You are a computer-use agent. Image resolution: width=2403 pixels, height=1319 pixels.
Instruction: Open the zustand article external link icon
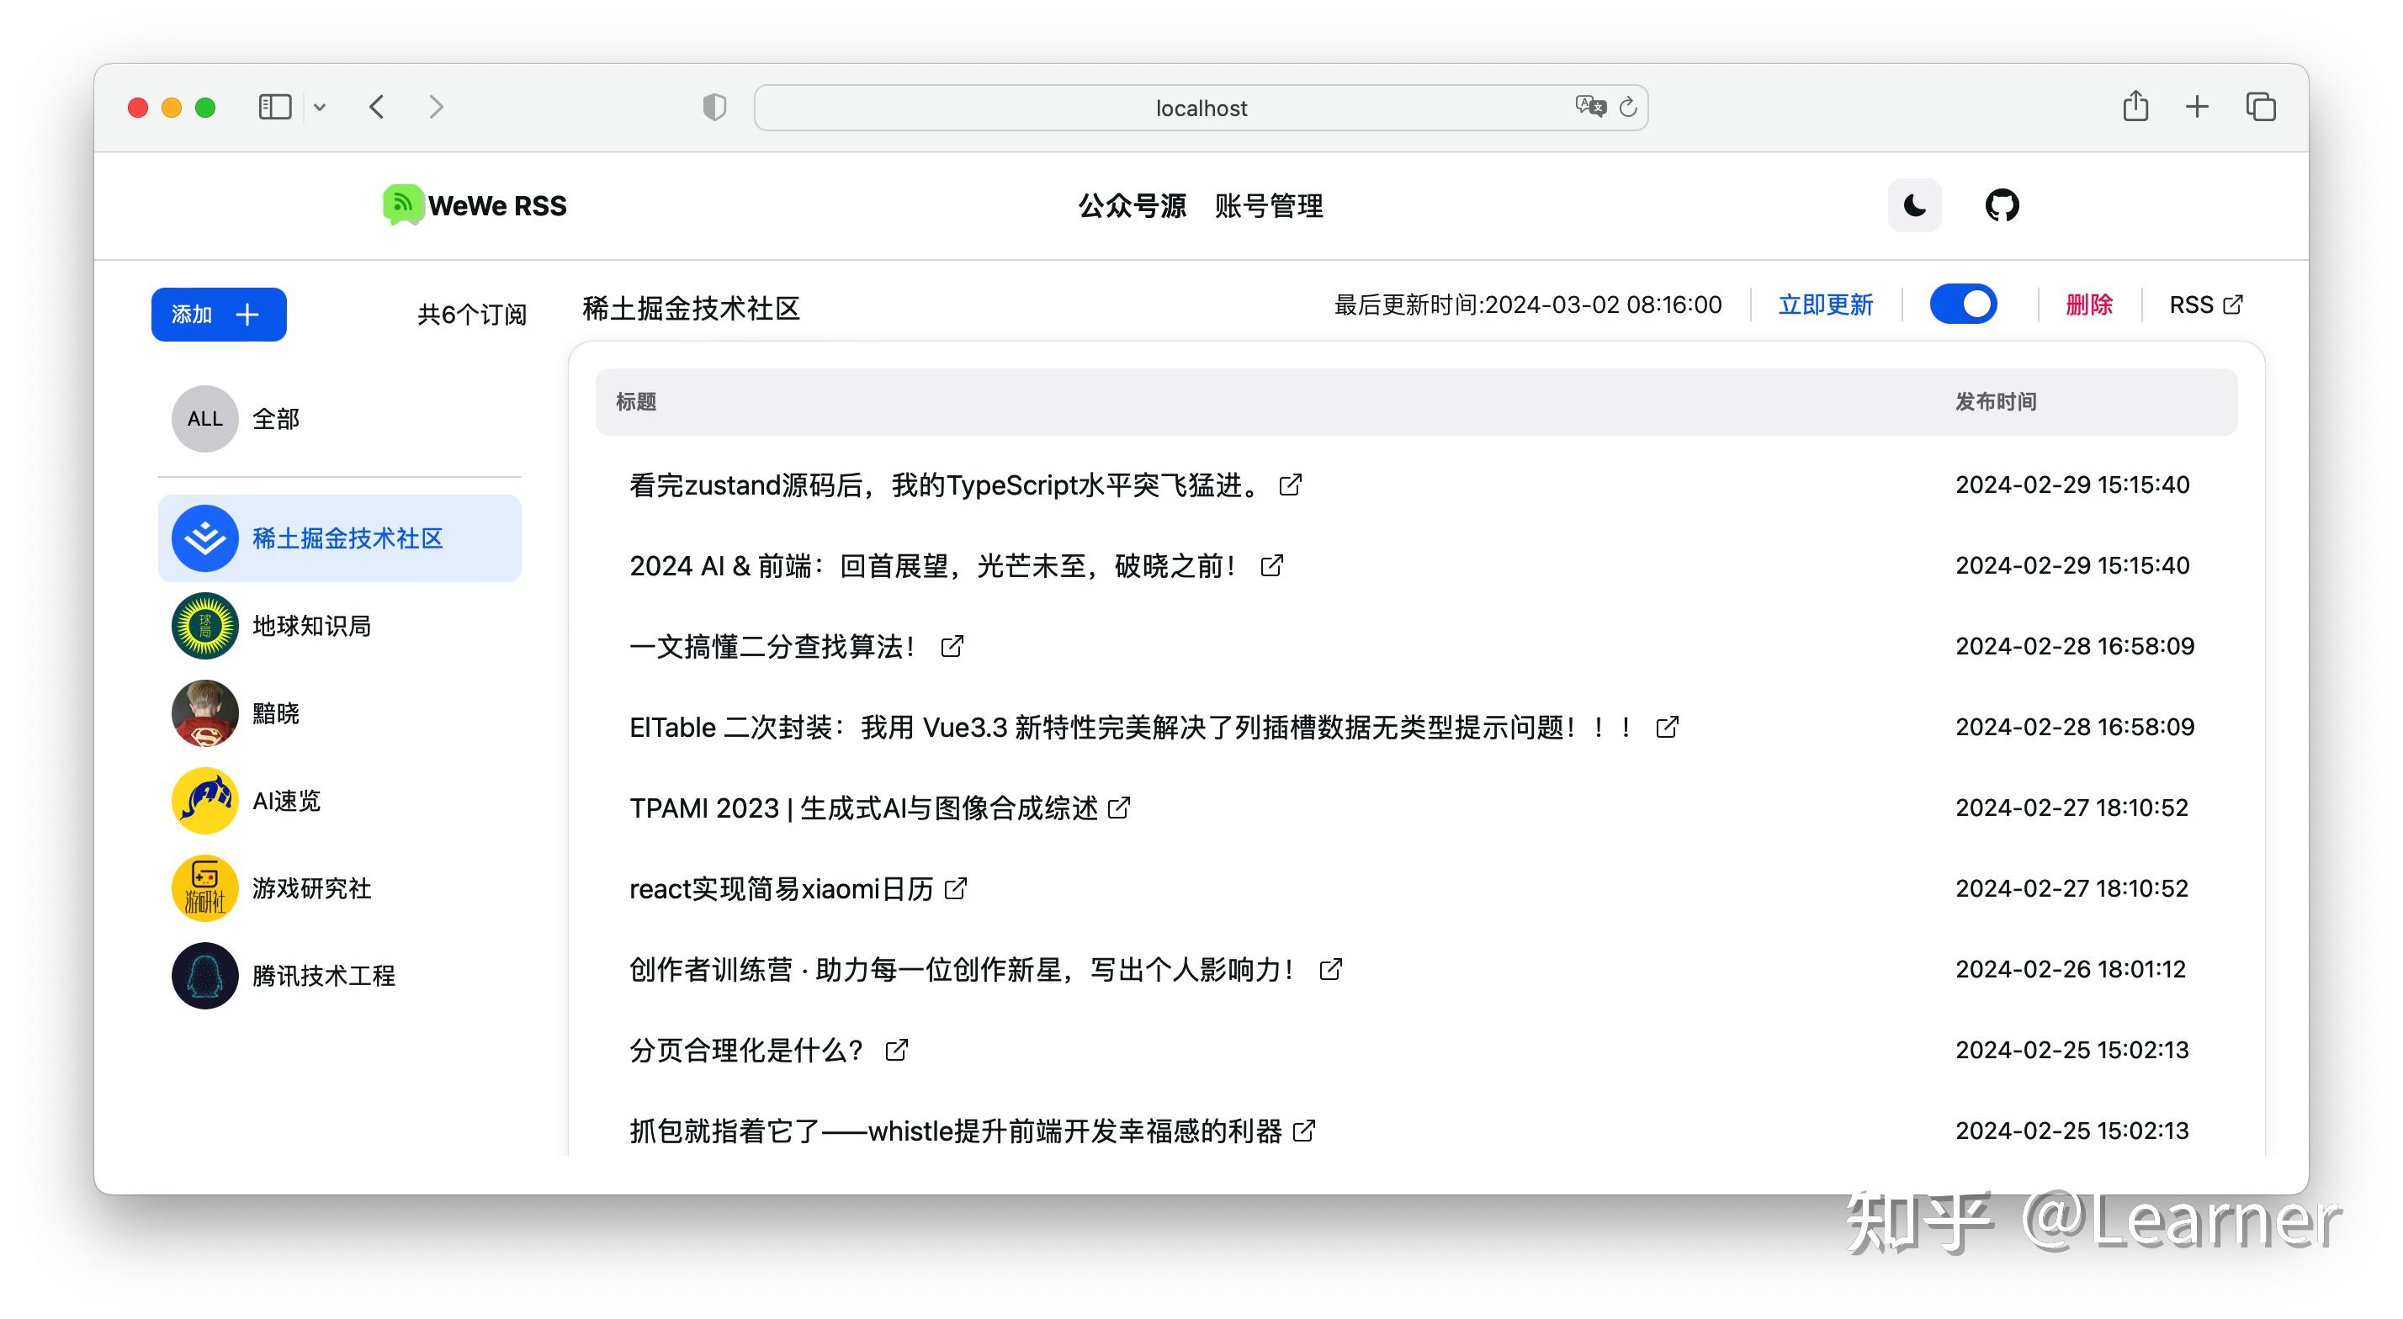coord(1291,485)
